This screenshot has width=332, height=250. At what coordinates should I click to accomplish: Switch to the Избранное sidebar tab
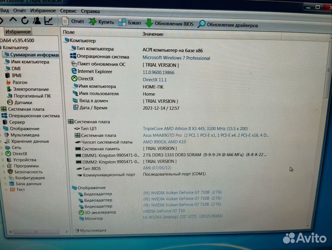(18, 32)
